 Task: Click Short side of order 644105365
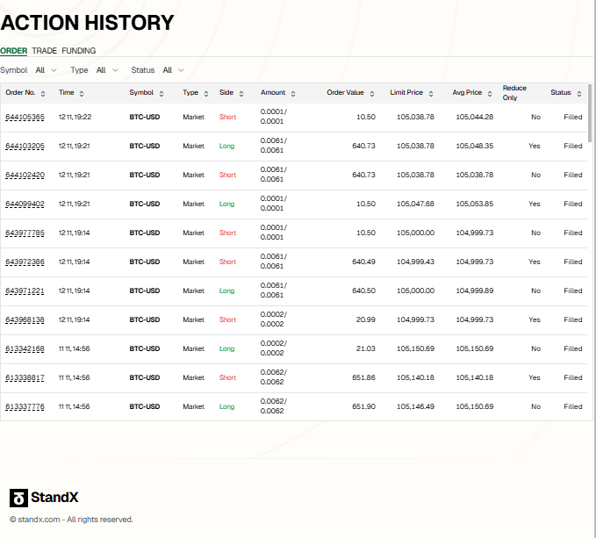(227, 117)
